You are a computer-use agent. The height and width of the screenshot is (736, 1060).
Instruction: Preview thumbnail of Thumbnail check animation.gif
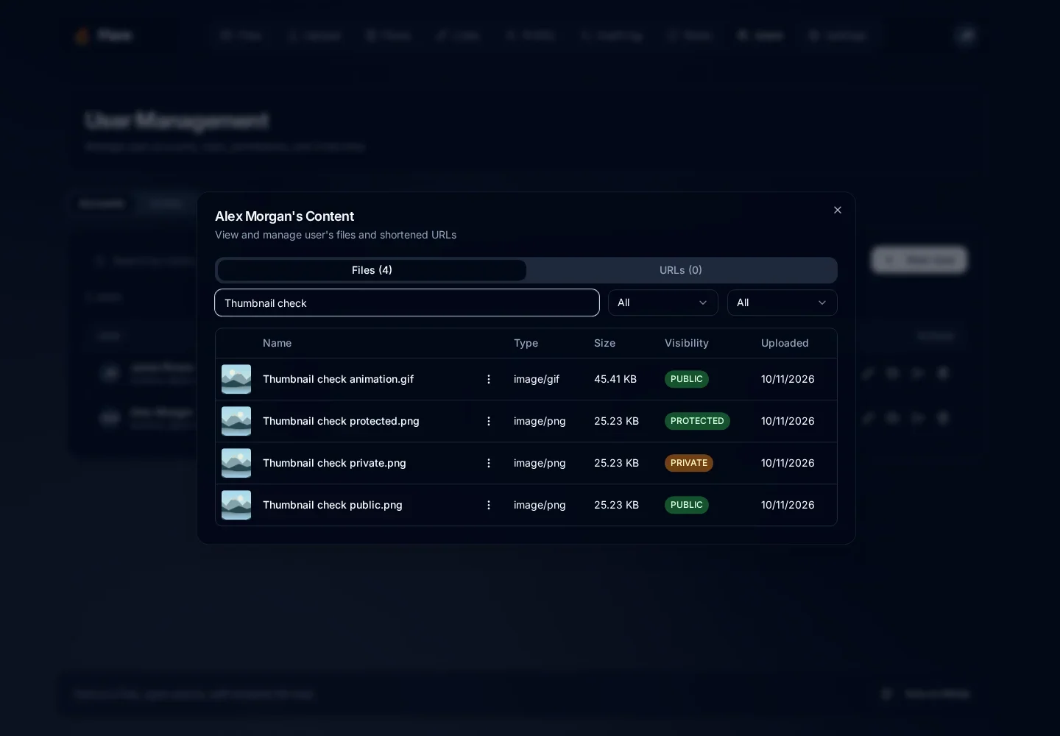pos(236,379)
